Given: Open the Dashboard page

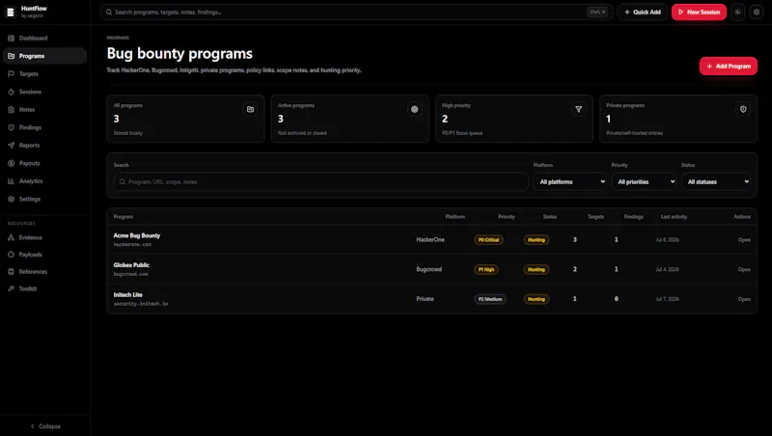Looking at the screenshot, I should coord(44,38).
